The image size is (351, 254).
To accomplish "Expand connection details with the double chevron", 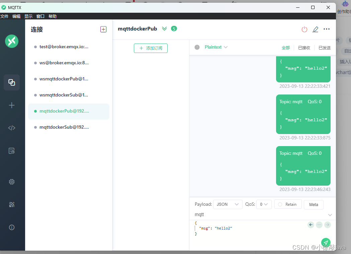I will (165, 29).
